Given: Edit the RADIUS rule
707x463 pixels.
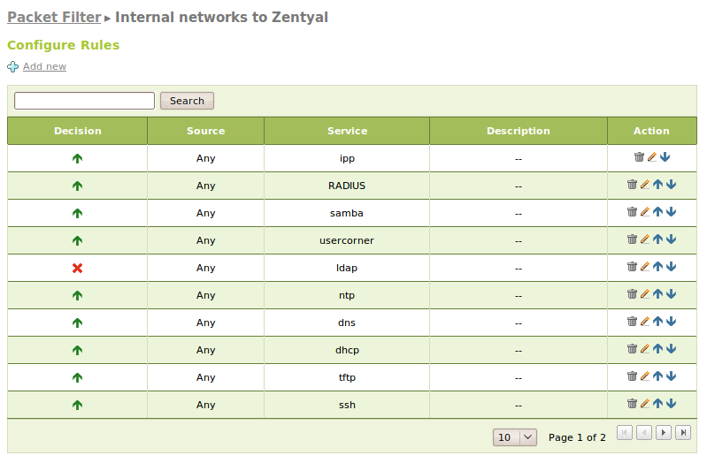Looking at the screenshot, I should pyautogui.click(x=645, y=185).
